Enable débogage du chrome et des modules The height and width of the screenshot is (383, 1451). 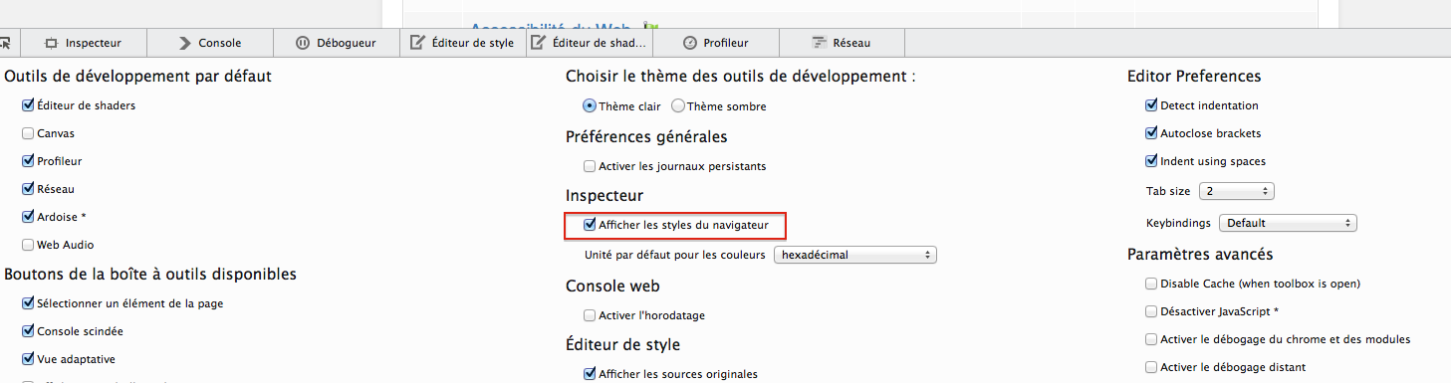[1152, 339]
